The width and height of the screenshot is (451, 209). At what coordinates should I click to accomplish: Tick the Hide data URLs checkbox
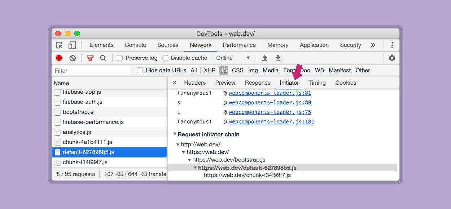[x=140, y=71]
